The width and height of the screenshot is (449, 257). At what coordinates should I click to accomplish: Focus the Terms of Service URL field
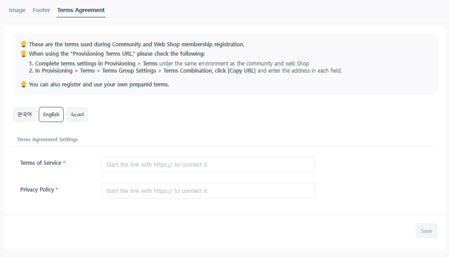pos(208,164)
